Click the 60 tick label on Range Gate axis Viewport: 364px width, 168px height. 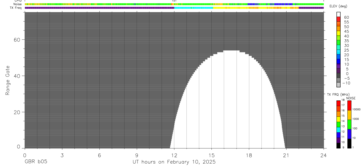pyautogui.click(x=17, y=40)
